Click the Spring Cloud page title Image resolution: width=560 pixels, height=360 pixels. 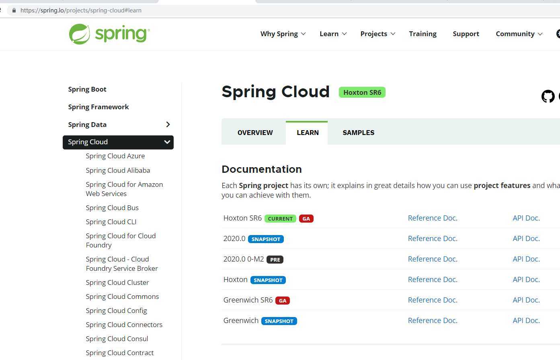click(x=276, y=92)
